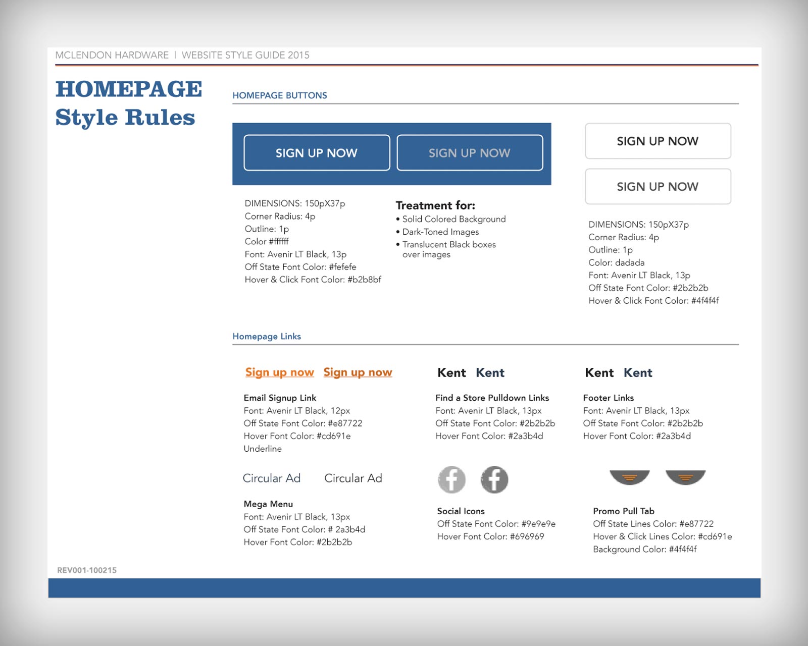Click 'MCLENDON HARDWARE' in the header

pos(112,55)
